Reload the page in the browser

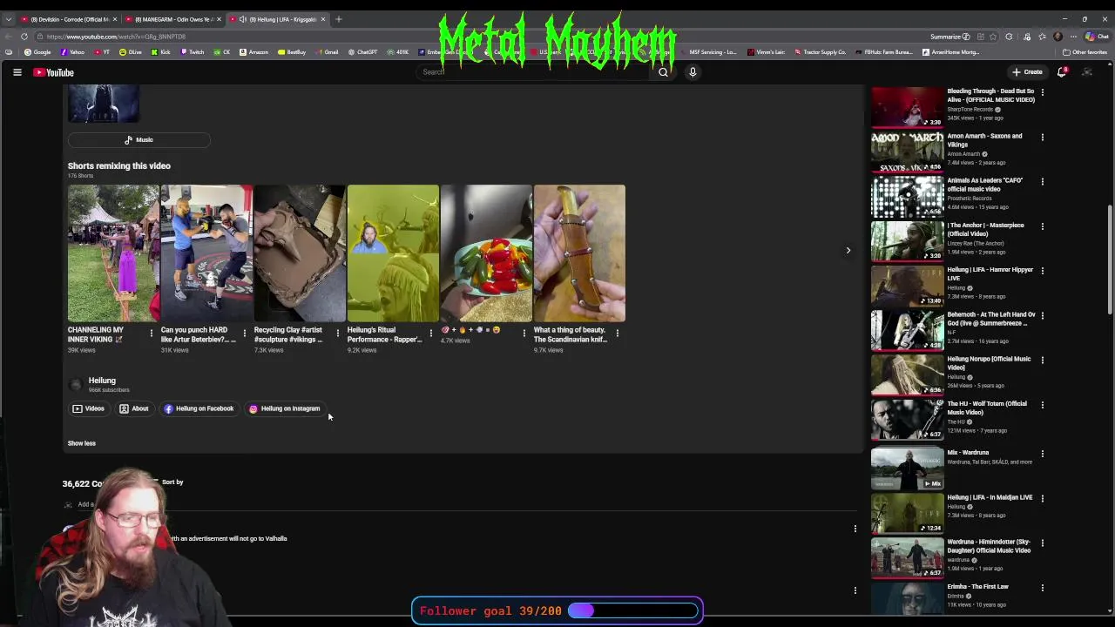pyautogui.click(x=24, y=37)
